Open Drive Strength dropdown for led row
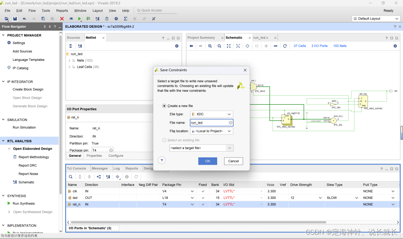The image size is (403, 239). tap(320, 198)
